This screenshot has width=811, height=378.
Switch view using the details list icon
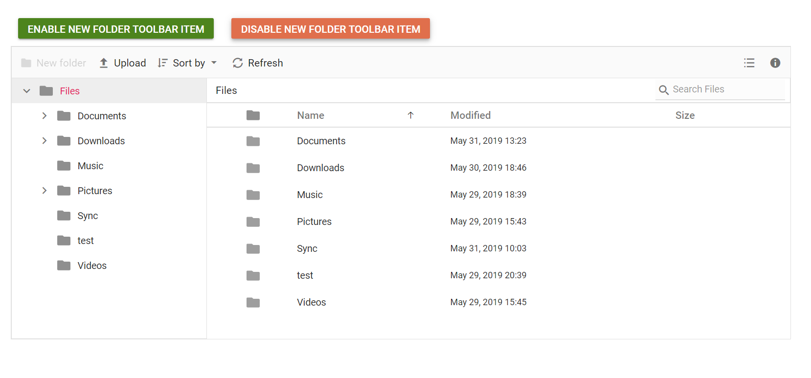click(749, 63)
